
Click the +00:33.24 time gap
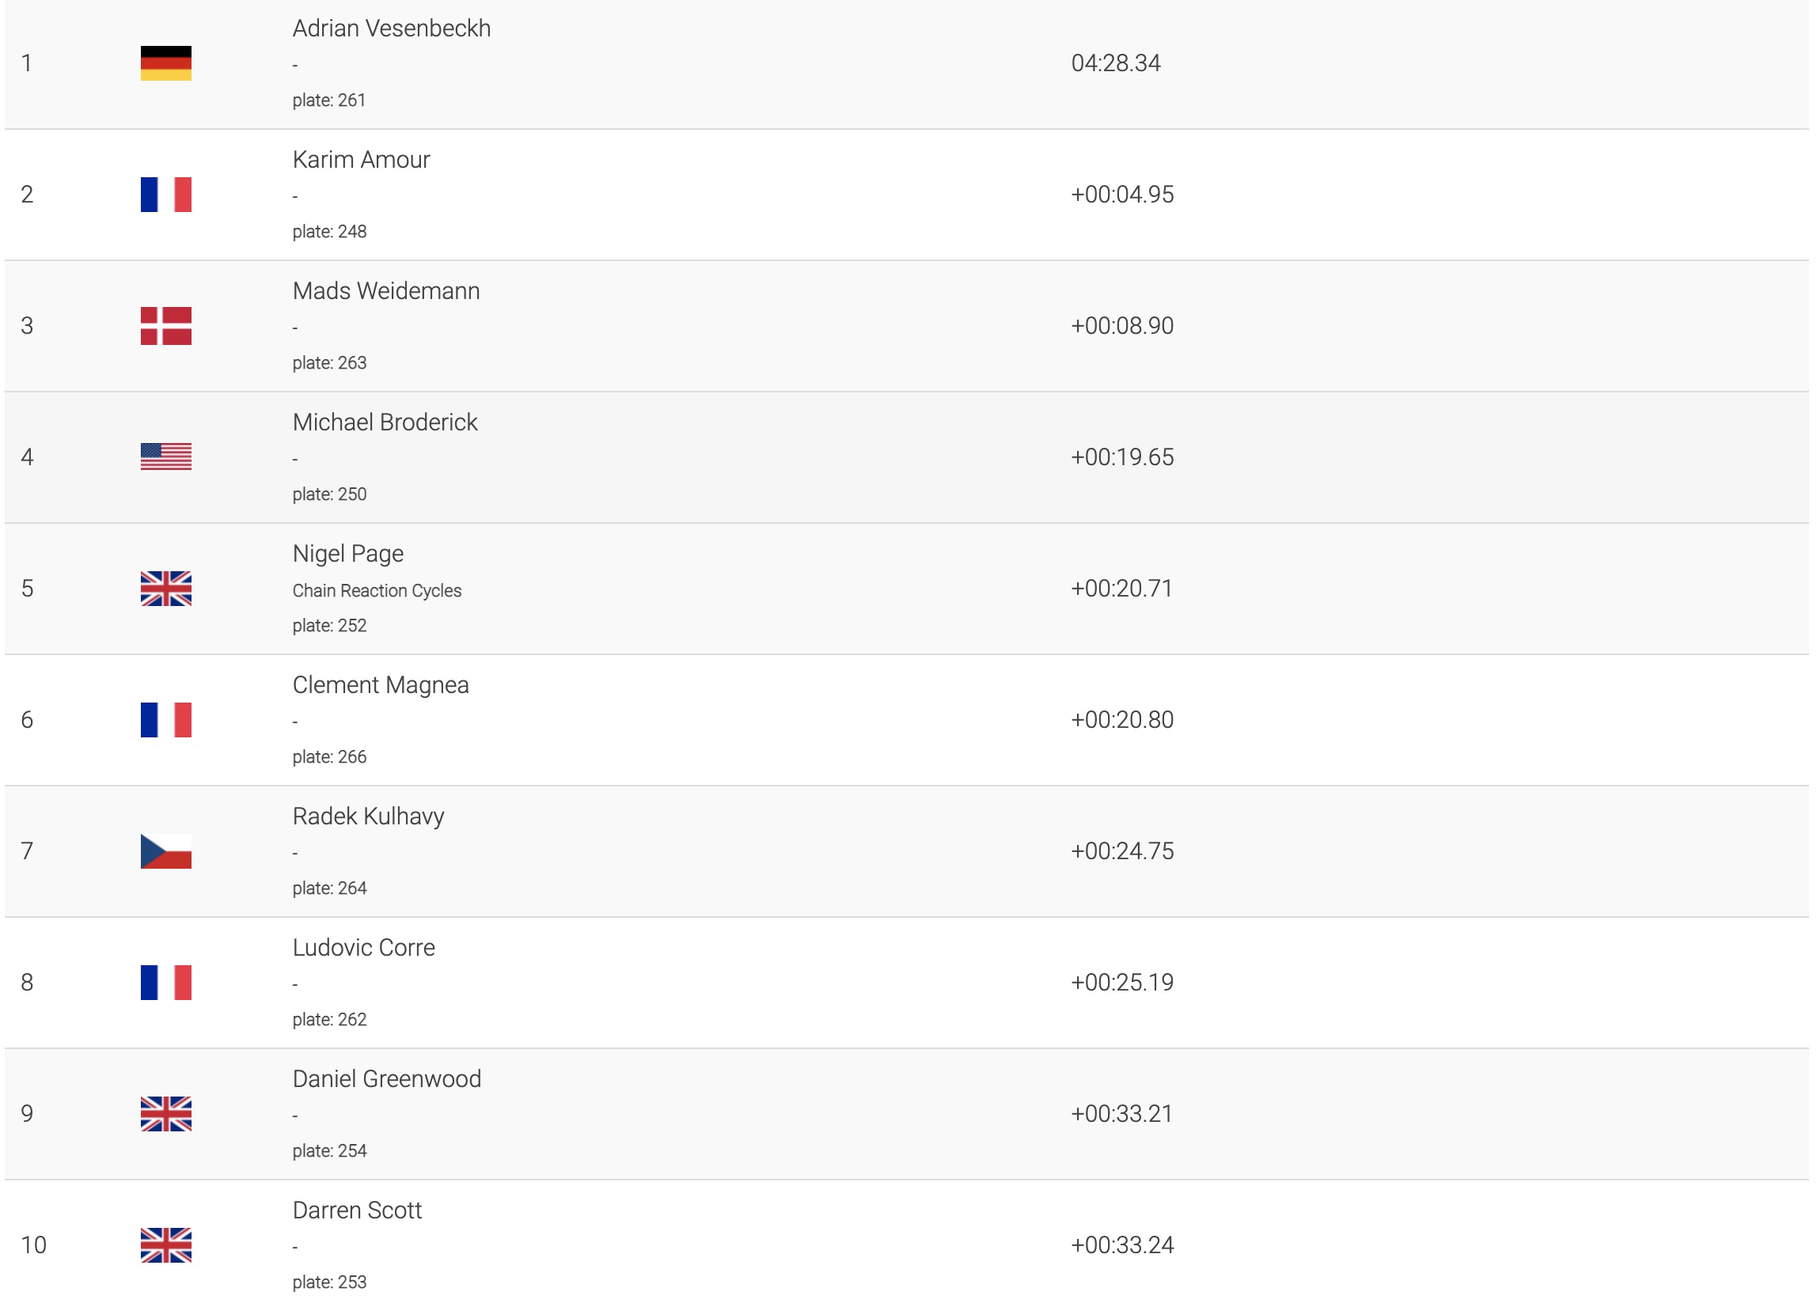click(1121, 1245)
